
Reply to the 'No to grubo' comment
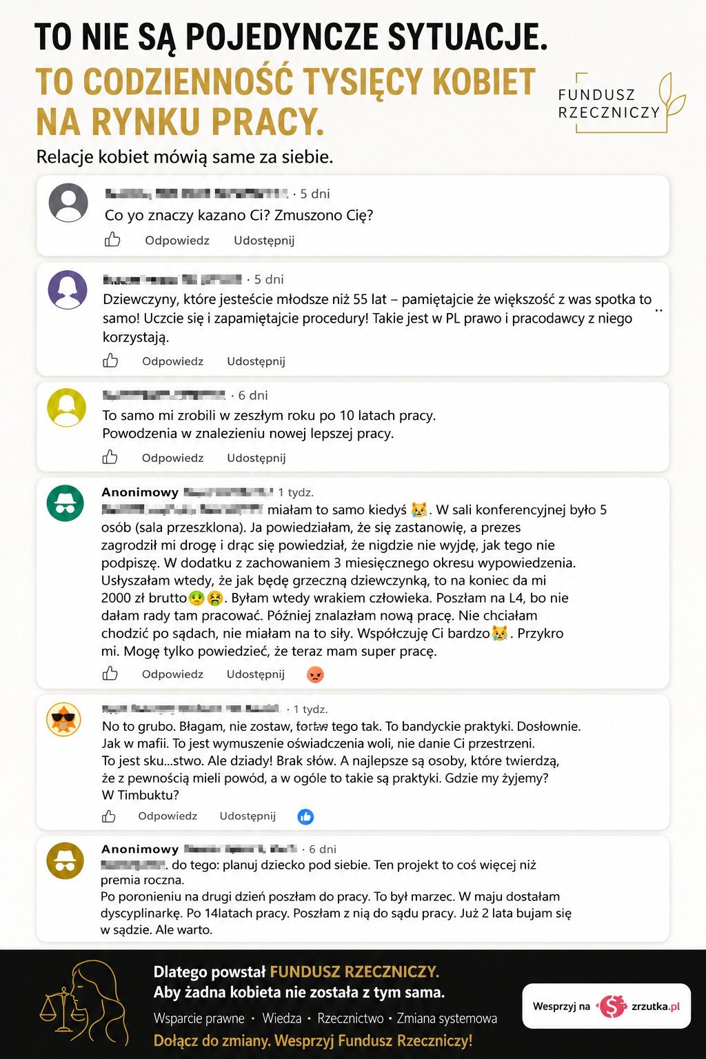168,816
